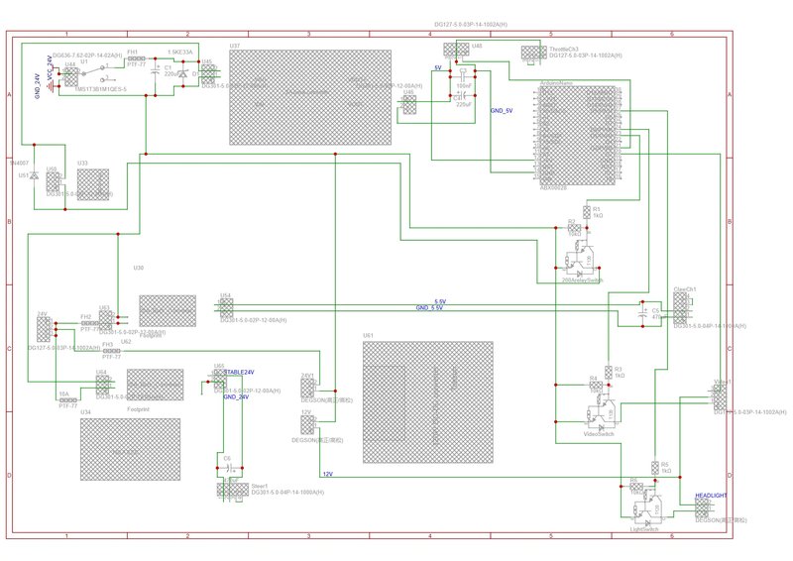This screenshot has width=793, height=561.
Task: Select the 20ArelaySwitch transistor circuit
Action: 581,258
